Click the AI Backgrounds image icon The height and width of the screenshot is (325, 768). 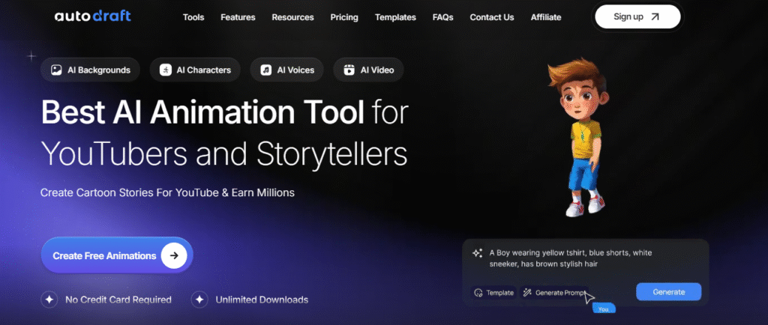[56, 70]
